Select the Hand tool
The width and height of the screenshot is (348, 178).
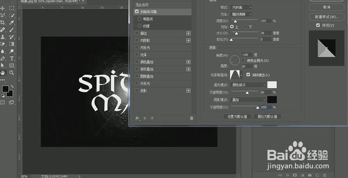coord(3,72)
